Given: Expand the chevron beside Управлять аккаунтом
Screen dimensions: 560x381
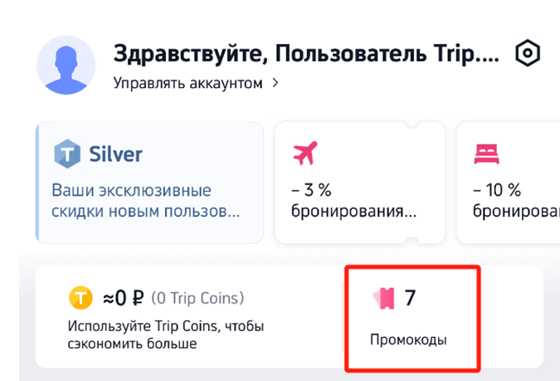Looking at the screenshot, I should pos(275,83).
